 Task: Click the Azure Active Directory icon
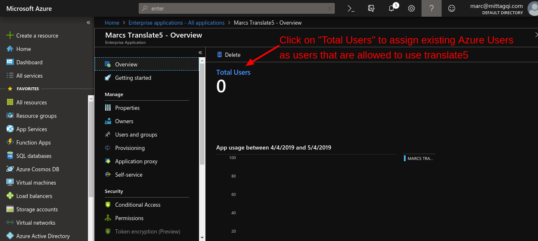(10, 236)
